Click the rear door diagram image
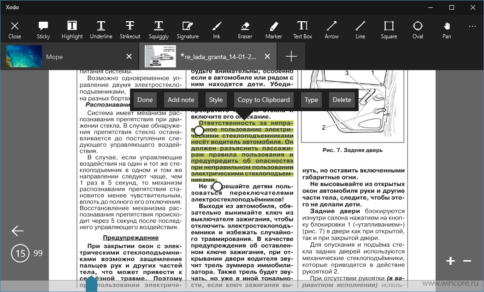The width and height of the screenshot is (484, 292). click(353, 106)
